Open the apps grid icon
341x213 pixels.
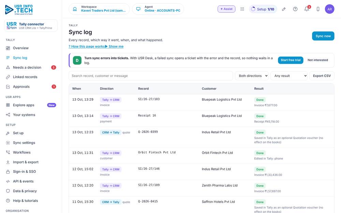point(242,9)
